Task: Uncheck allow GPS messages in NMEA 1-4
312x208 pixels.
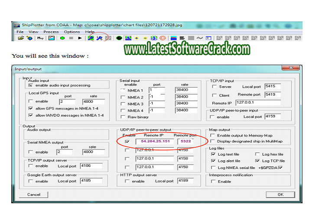Action: point(31,108)
